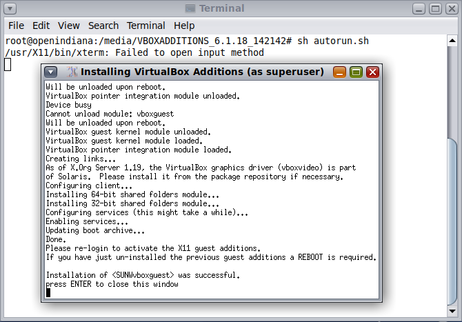The image size is (462, 322).
Task: Click 'sh autorun.sh' command text
Action: 333,41
